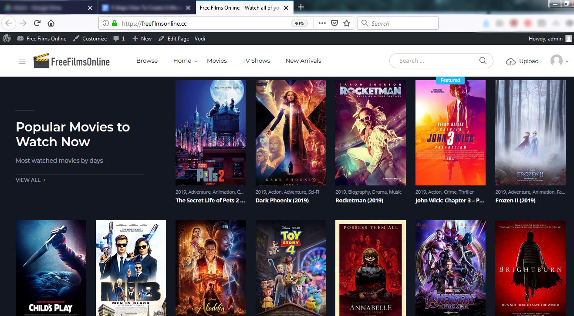Viewport: 574px width, 316px height.
Task: Click Vodi in the admin bar
Action: coord(200,38)
